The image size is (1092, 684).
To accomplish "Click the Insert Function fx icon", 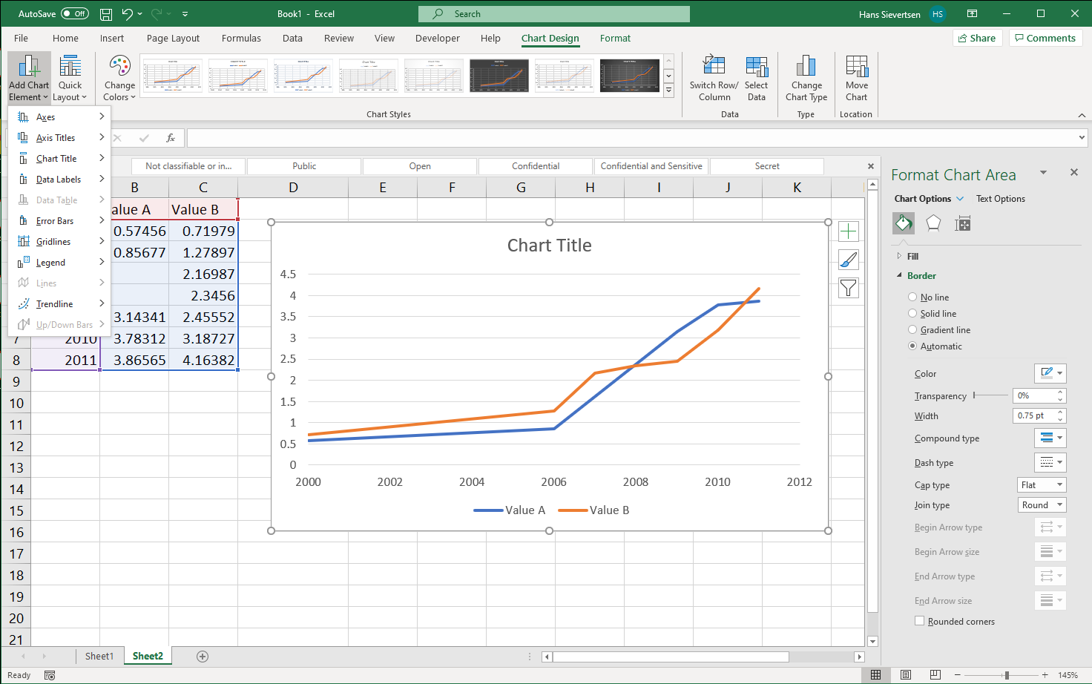I will (171, 138).
